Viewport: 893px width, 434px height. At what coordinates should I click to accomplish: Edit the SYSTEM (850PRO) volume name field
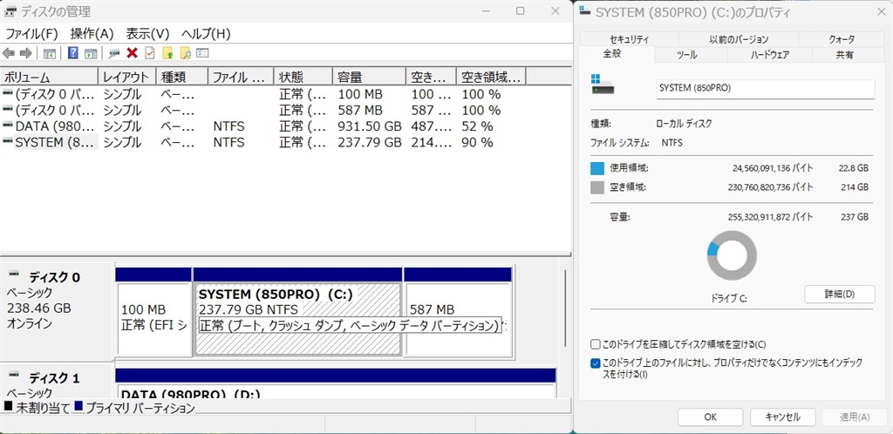coord(766,89)
